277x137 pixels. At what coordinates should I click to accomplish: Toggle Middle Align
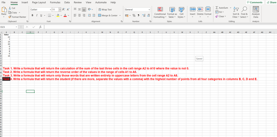pos(79,9)
